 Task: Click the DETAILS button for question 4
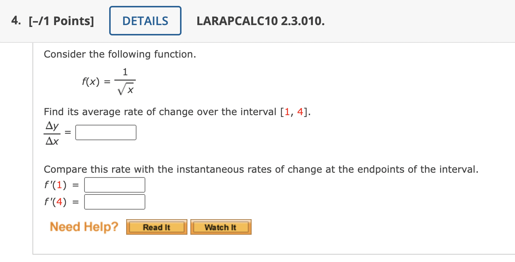tap(145, 21)
